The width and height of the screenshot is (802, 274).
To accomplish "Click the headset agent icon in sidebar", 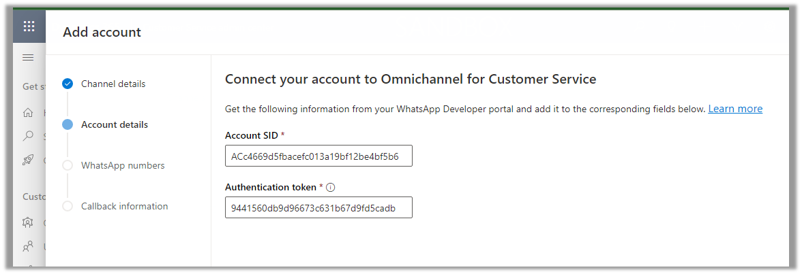I will coord(28,222).
